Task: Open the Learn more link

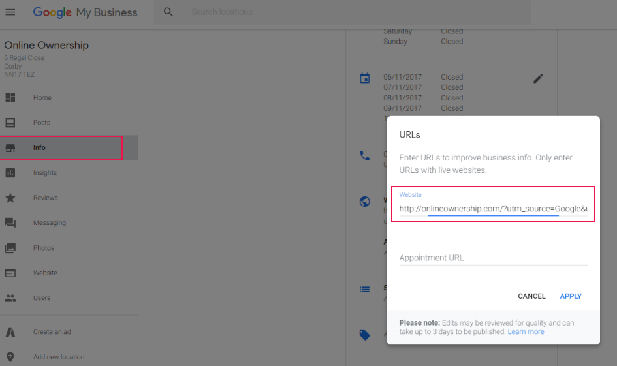Action: 526,331
